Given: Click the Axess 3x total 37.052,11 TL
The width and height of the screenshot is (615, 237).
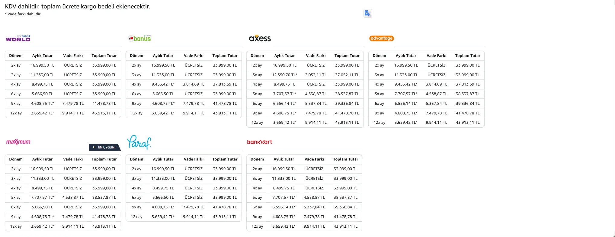Looking at the screenshot, I should pyautogui.click(x=347, y=75).
